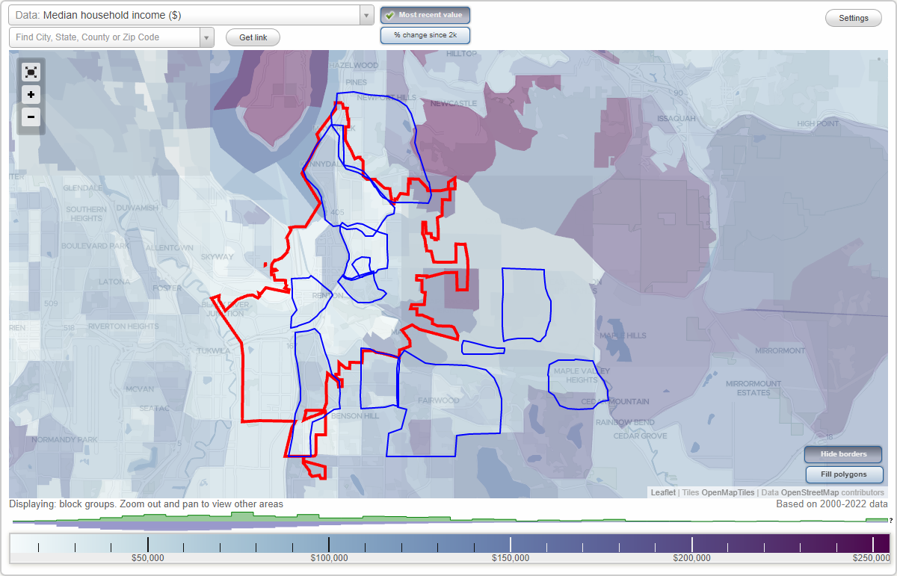Expand the location search dropdown arrow
The height and width of the screenshot is (576, 897).
point(206,37)
